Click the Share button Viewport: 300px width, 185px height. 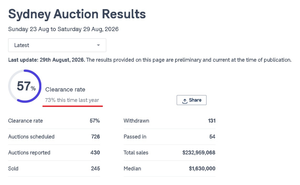coord(192,100)
